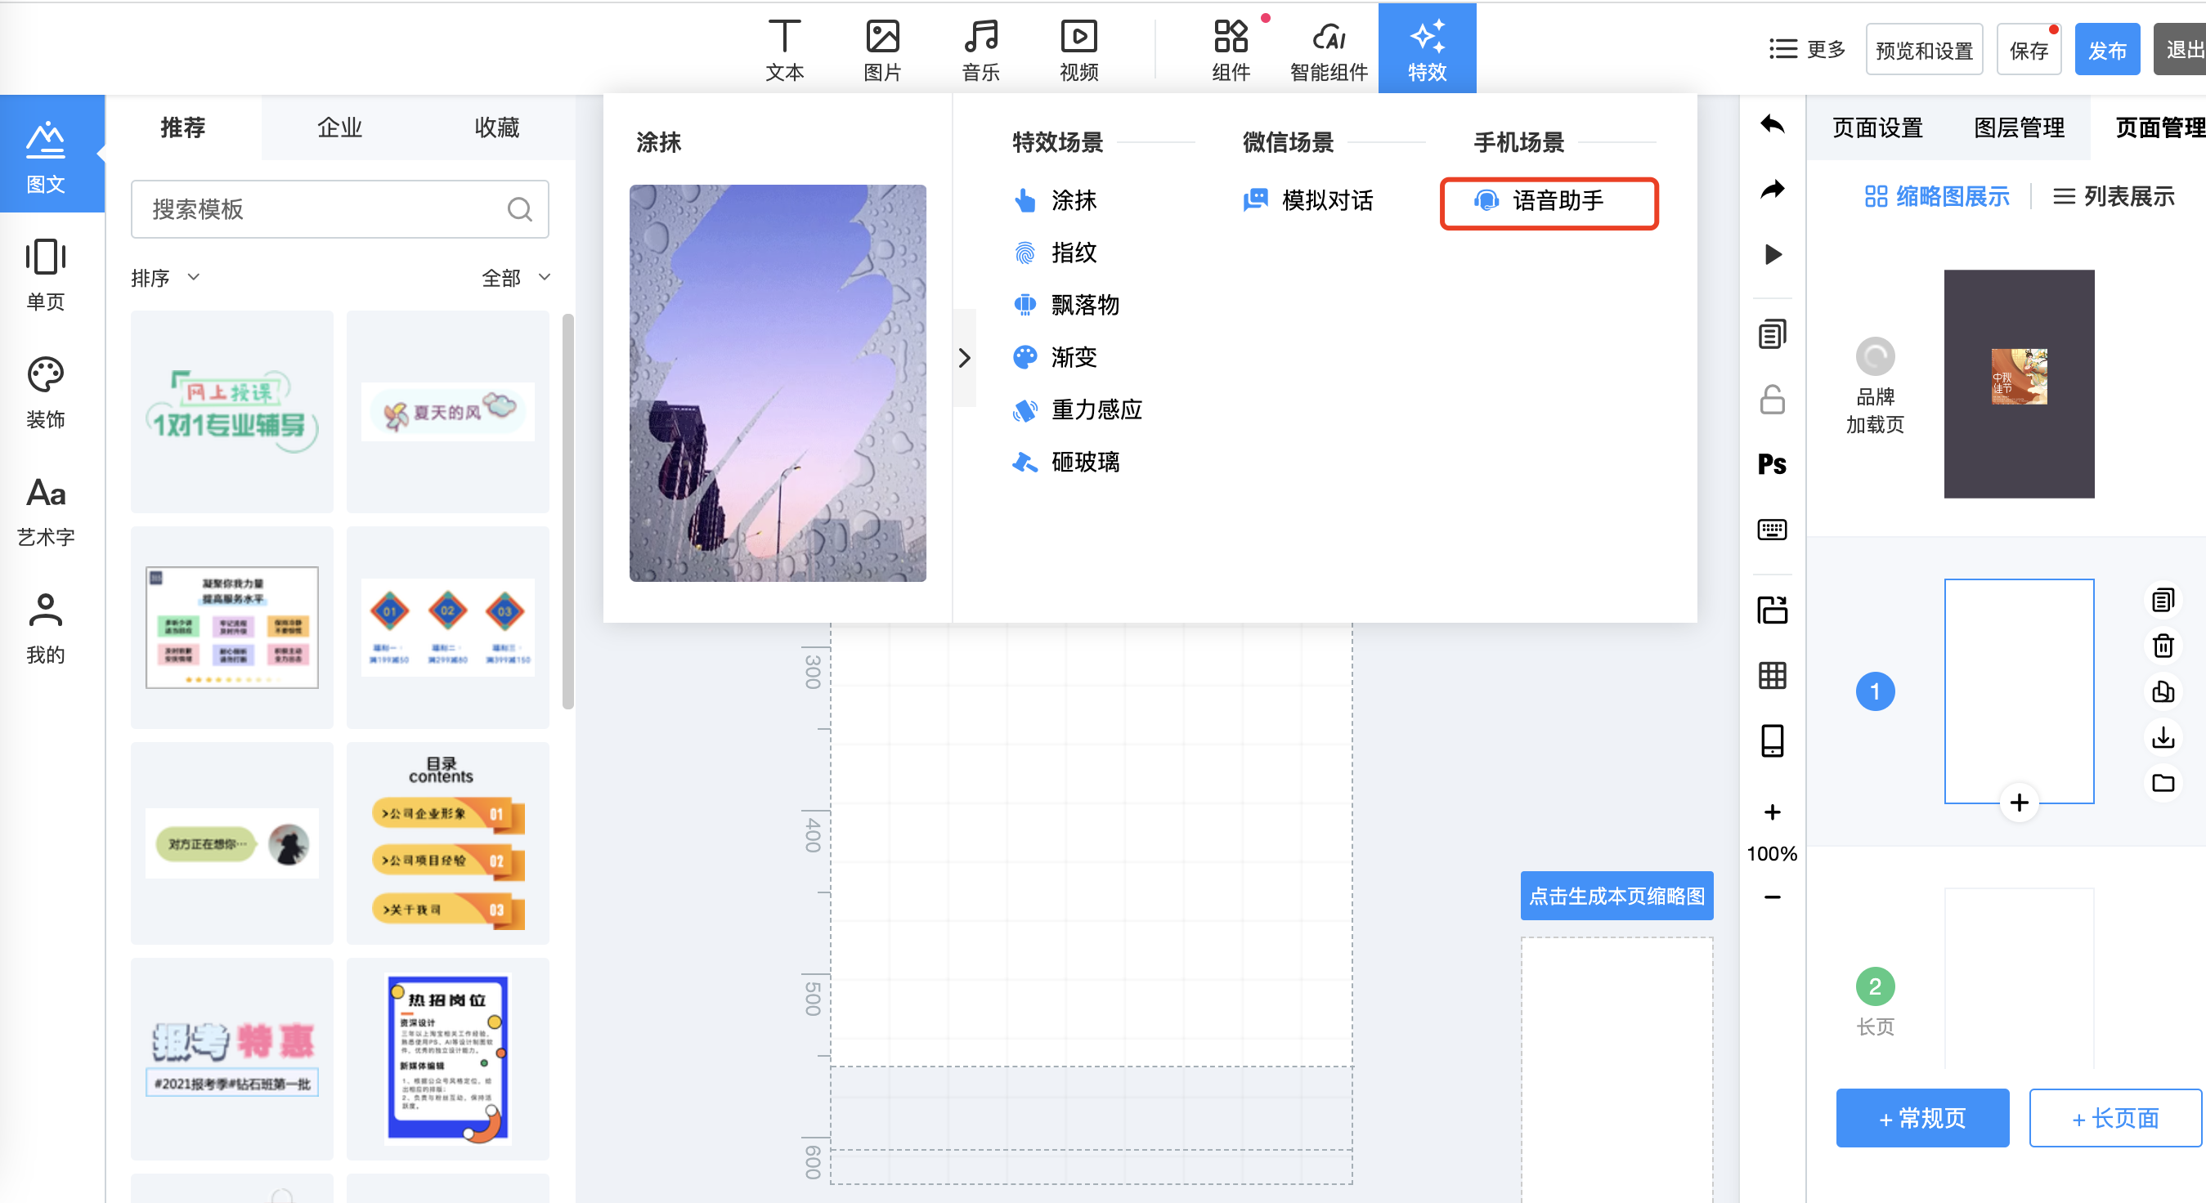Select the 语音助手 voice assistant option
Viewport: 2206px width, 1203px height.
click(x=1549, y=203)
